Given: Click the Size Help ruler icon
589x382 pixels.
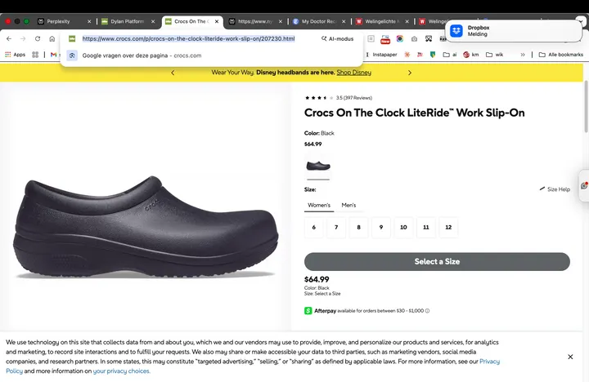Looking at the screenshot, I should pos(542,189).
